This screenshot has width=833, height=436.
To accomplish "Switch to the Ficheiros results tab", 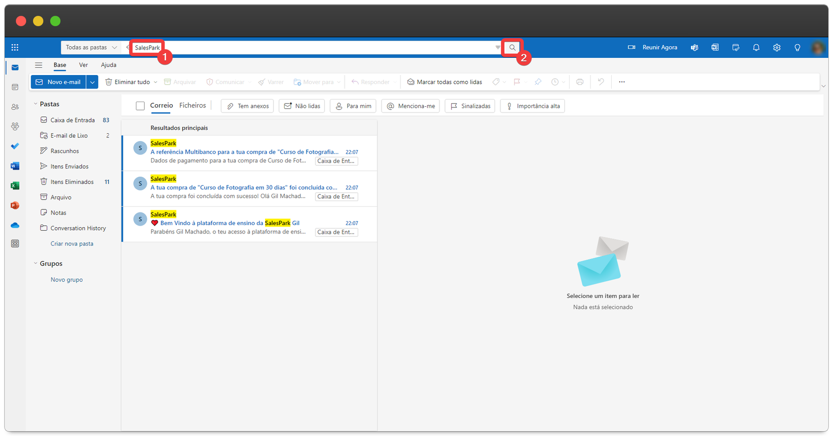I will pyautogui.click(x=193, y=106).
